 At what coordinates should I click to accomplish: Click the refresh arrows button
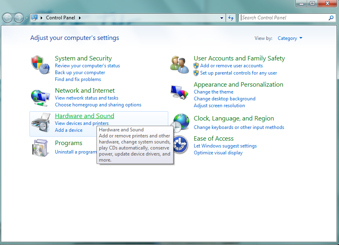[231, 18]
